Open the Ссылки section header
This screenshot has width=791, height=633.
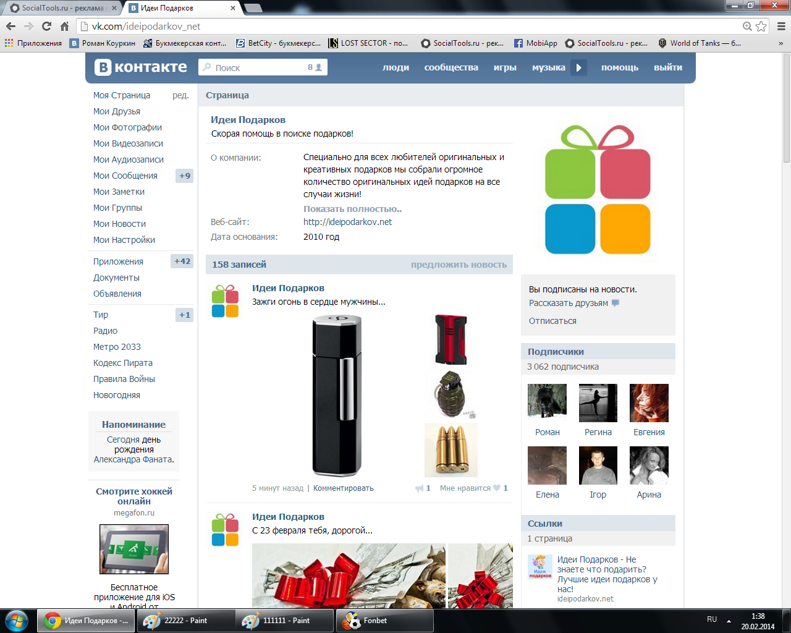(x=598, y=523)
